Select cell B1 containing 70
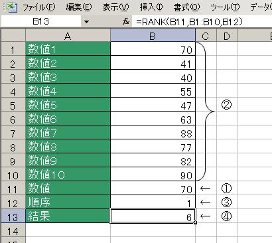 click(153, 49)
